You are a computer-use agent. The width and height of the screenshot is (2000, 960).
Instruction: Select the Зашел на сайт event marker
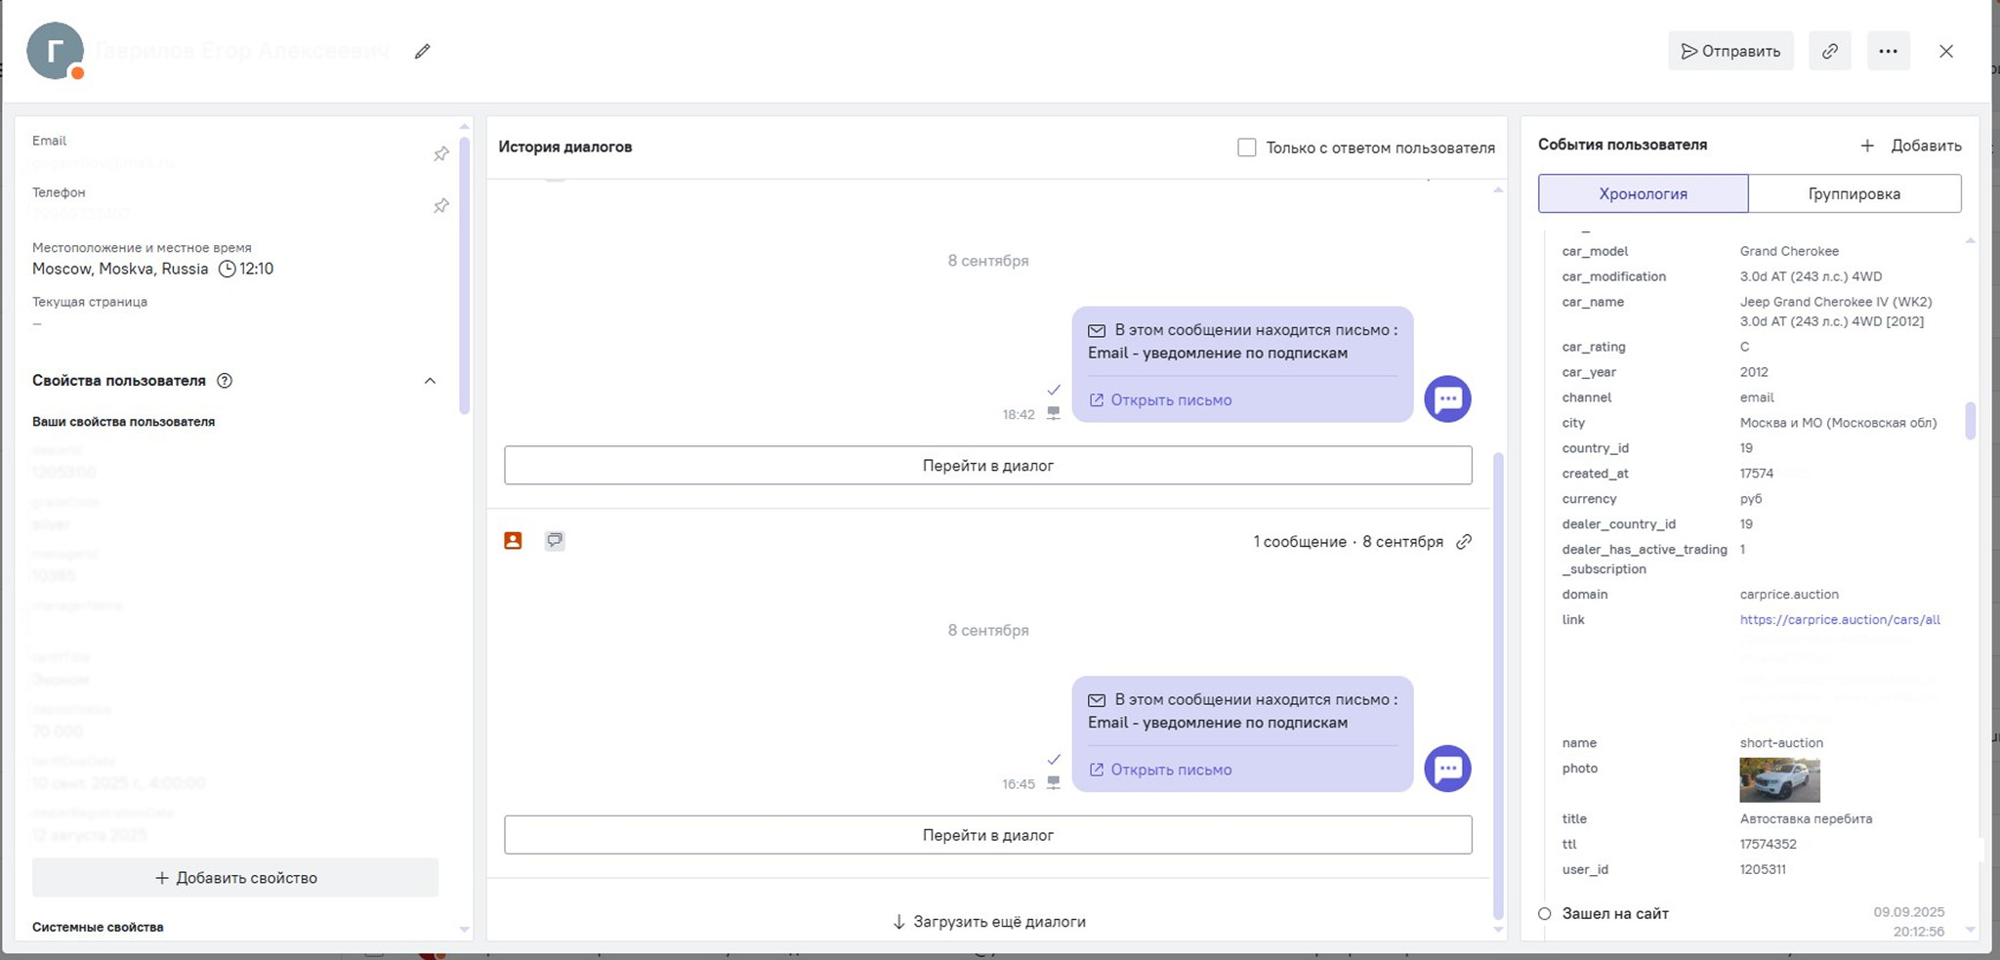1545,914
